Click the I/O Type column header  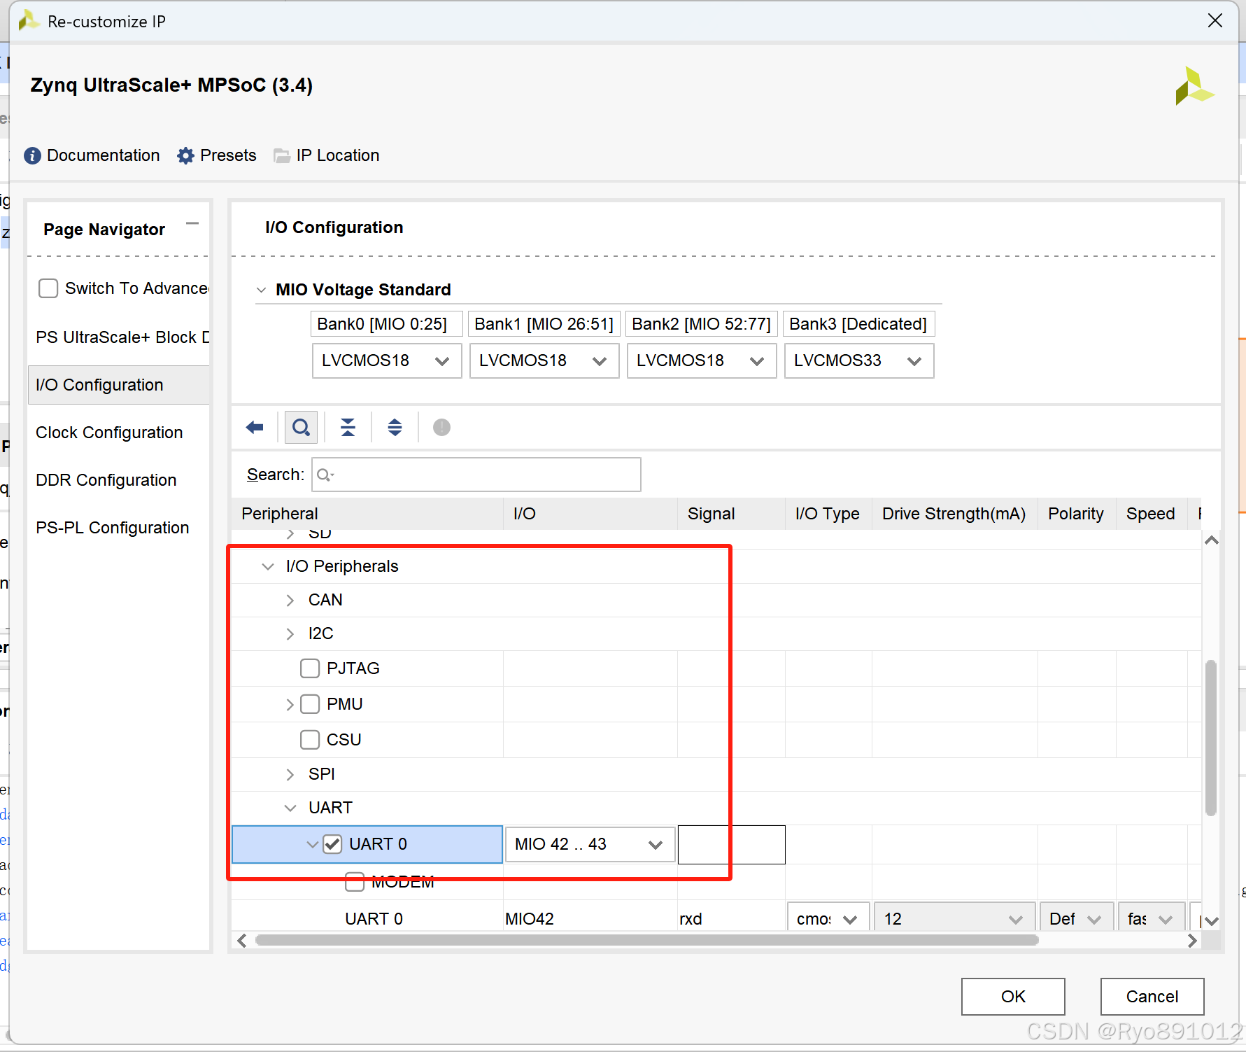828,514
